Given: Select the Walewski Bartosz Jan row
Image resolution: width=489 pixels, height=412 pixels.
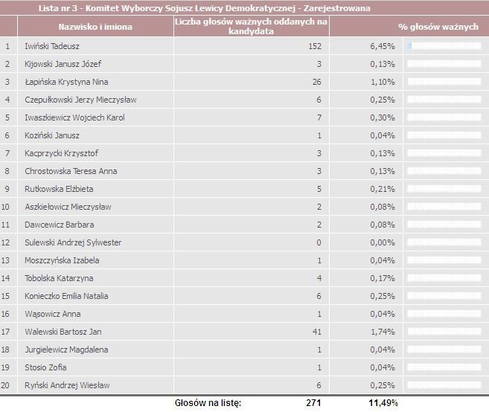Looking at the screenshot, I should [x=244, y=332].
